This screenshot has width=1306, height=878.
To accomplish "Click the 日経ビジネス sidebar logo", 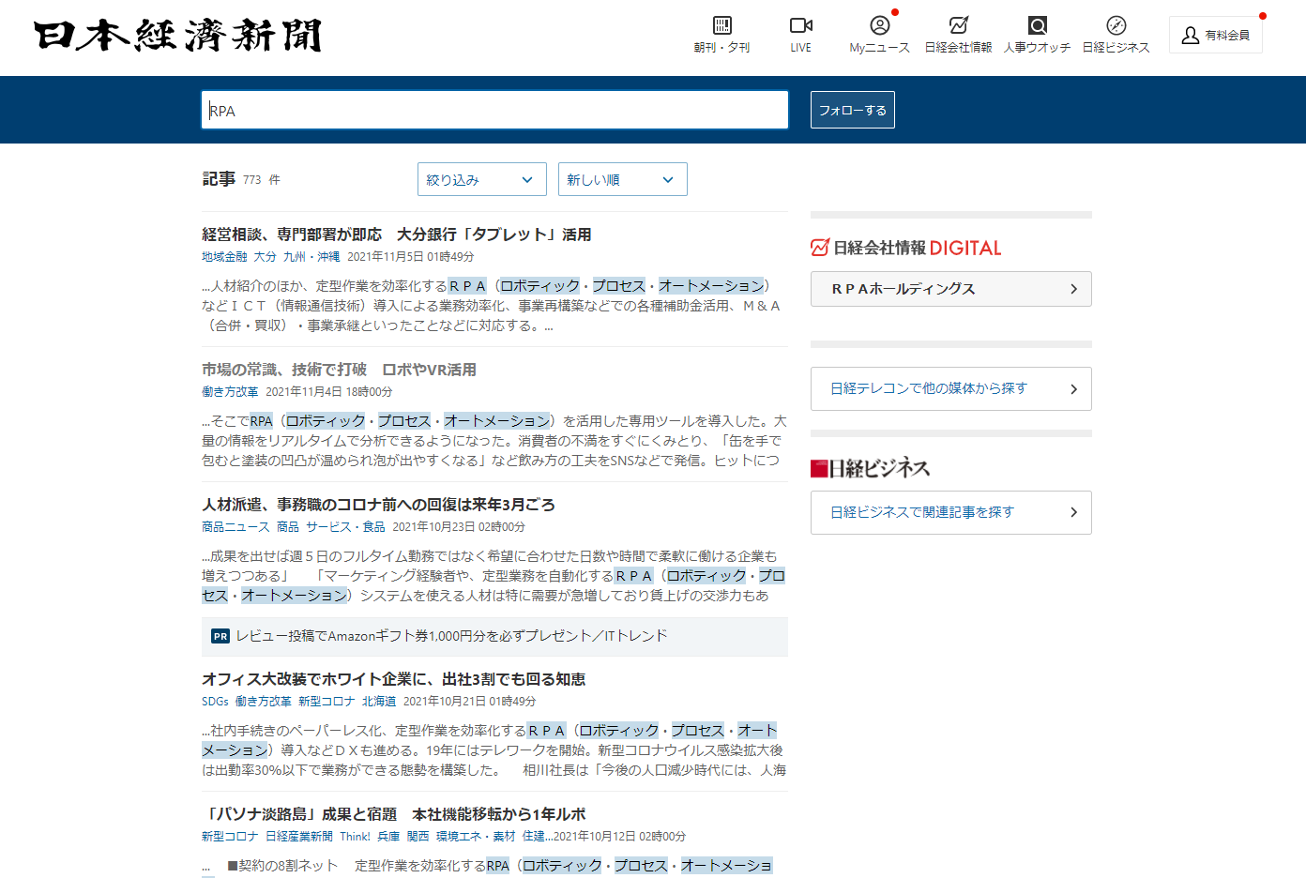I will click(x=870, y=468).
